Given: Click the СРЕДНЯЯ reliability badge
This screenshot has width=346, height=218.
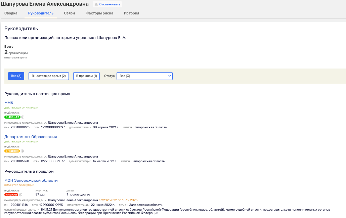Looking at the screenshot, I should (x=12, y=151).
